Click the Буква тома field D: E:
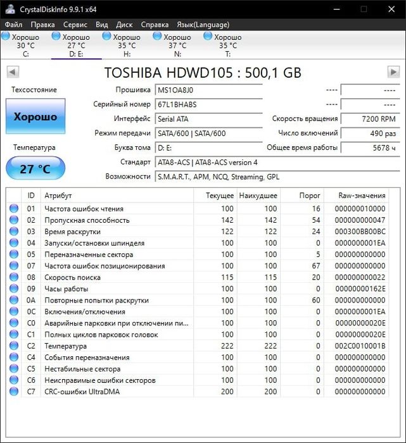This screenshot has width=406, height=443. click(x=208, y=147)
